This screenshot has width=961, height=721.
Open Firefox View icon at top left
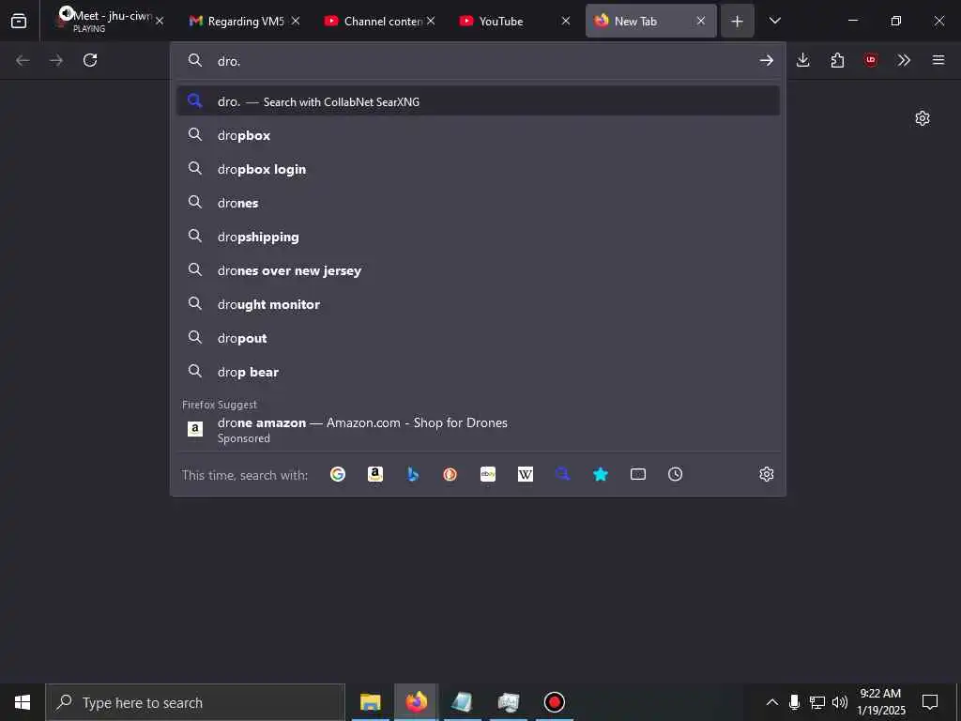(19, 21)
